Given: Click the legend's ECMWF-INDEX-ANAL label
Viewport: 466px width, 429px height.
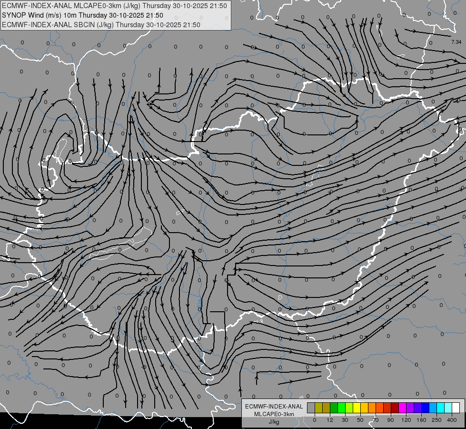Looking at the screenshot, I should [274, 407].
